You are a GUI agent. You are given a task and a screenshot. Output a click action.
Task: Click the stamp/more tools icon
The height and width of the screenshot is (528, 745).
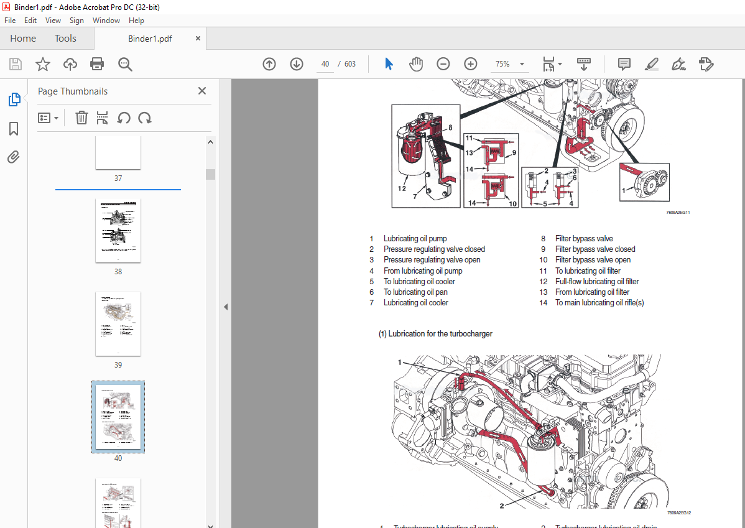(x=706, y=63)
